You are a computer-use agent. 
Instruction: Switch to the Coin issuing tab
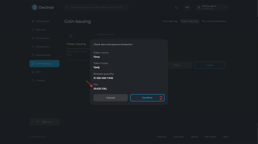pos(170,21)
